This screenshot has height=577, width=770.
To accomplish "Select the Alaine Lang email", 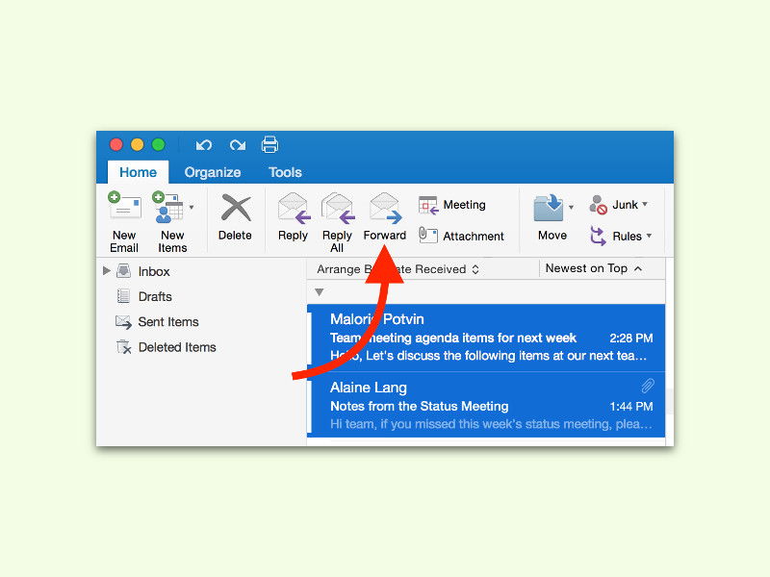I will [x=486, y=405].
